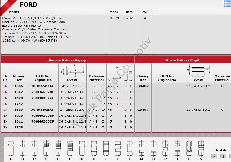Click the mm column header
The height and width of the screenshot is (162, 231).
click(x=129, y=12)
